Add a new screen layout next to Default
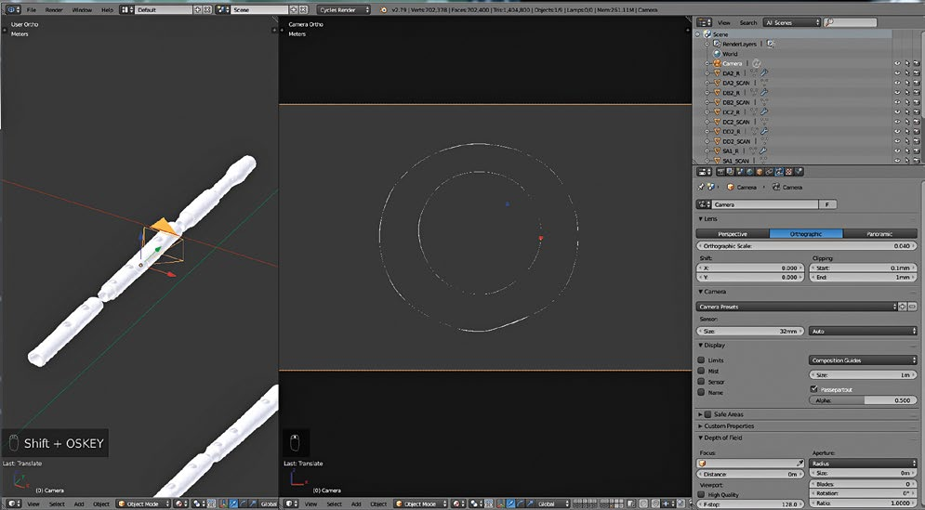925x510 pixels. (x=198, y=10)
